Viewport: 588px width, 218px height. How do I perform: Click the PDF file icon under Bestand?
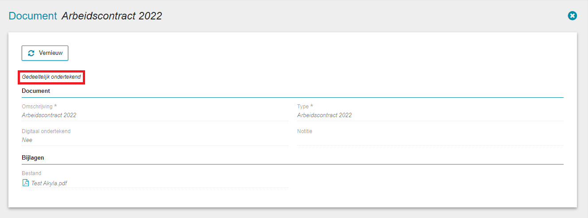[25, 183]
